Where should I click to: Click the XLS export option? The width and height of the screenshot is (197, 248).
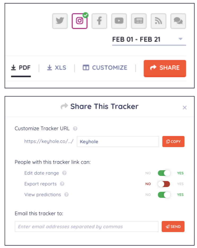57,68
